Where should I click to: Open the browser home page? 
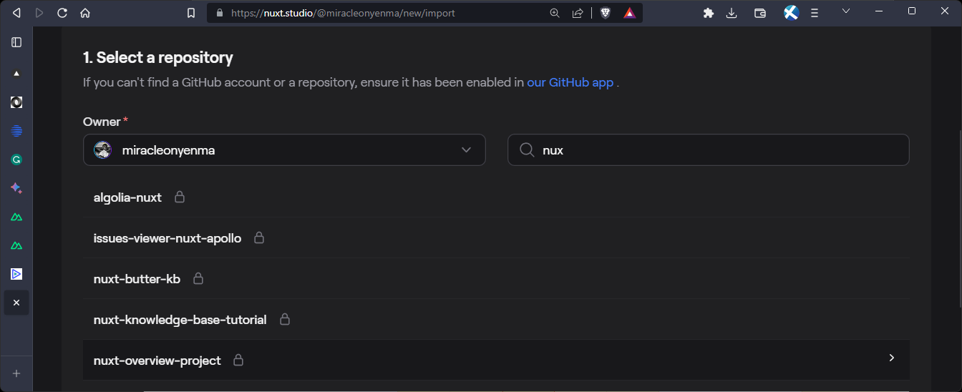click(85, 13)
